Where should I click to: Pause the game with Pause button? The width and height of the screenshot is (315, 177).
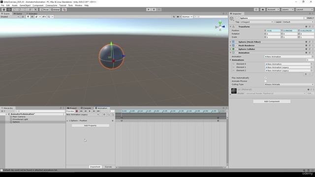coord(154,9)
